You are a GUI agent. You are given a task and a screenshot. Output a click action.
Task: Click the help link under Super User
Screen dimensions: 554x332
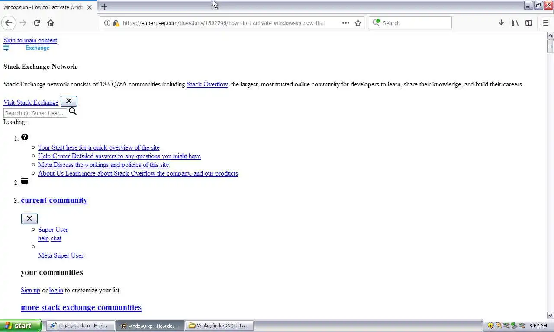coord(43,238)
